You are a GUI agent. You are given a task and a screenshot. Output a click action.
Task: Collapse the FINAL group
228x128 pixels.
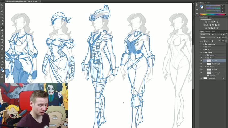click(x=204, y=47)
